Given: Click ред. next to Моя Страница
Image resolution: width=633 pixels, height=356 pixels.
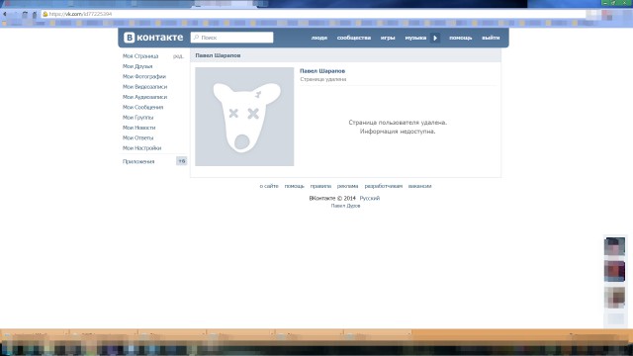Looking at the screenshot, I should [178, 56].
